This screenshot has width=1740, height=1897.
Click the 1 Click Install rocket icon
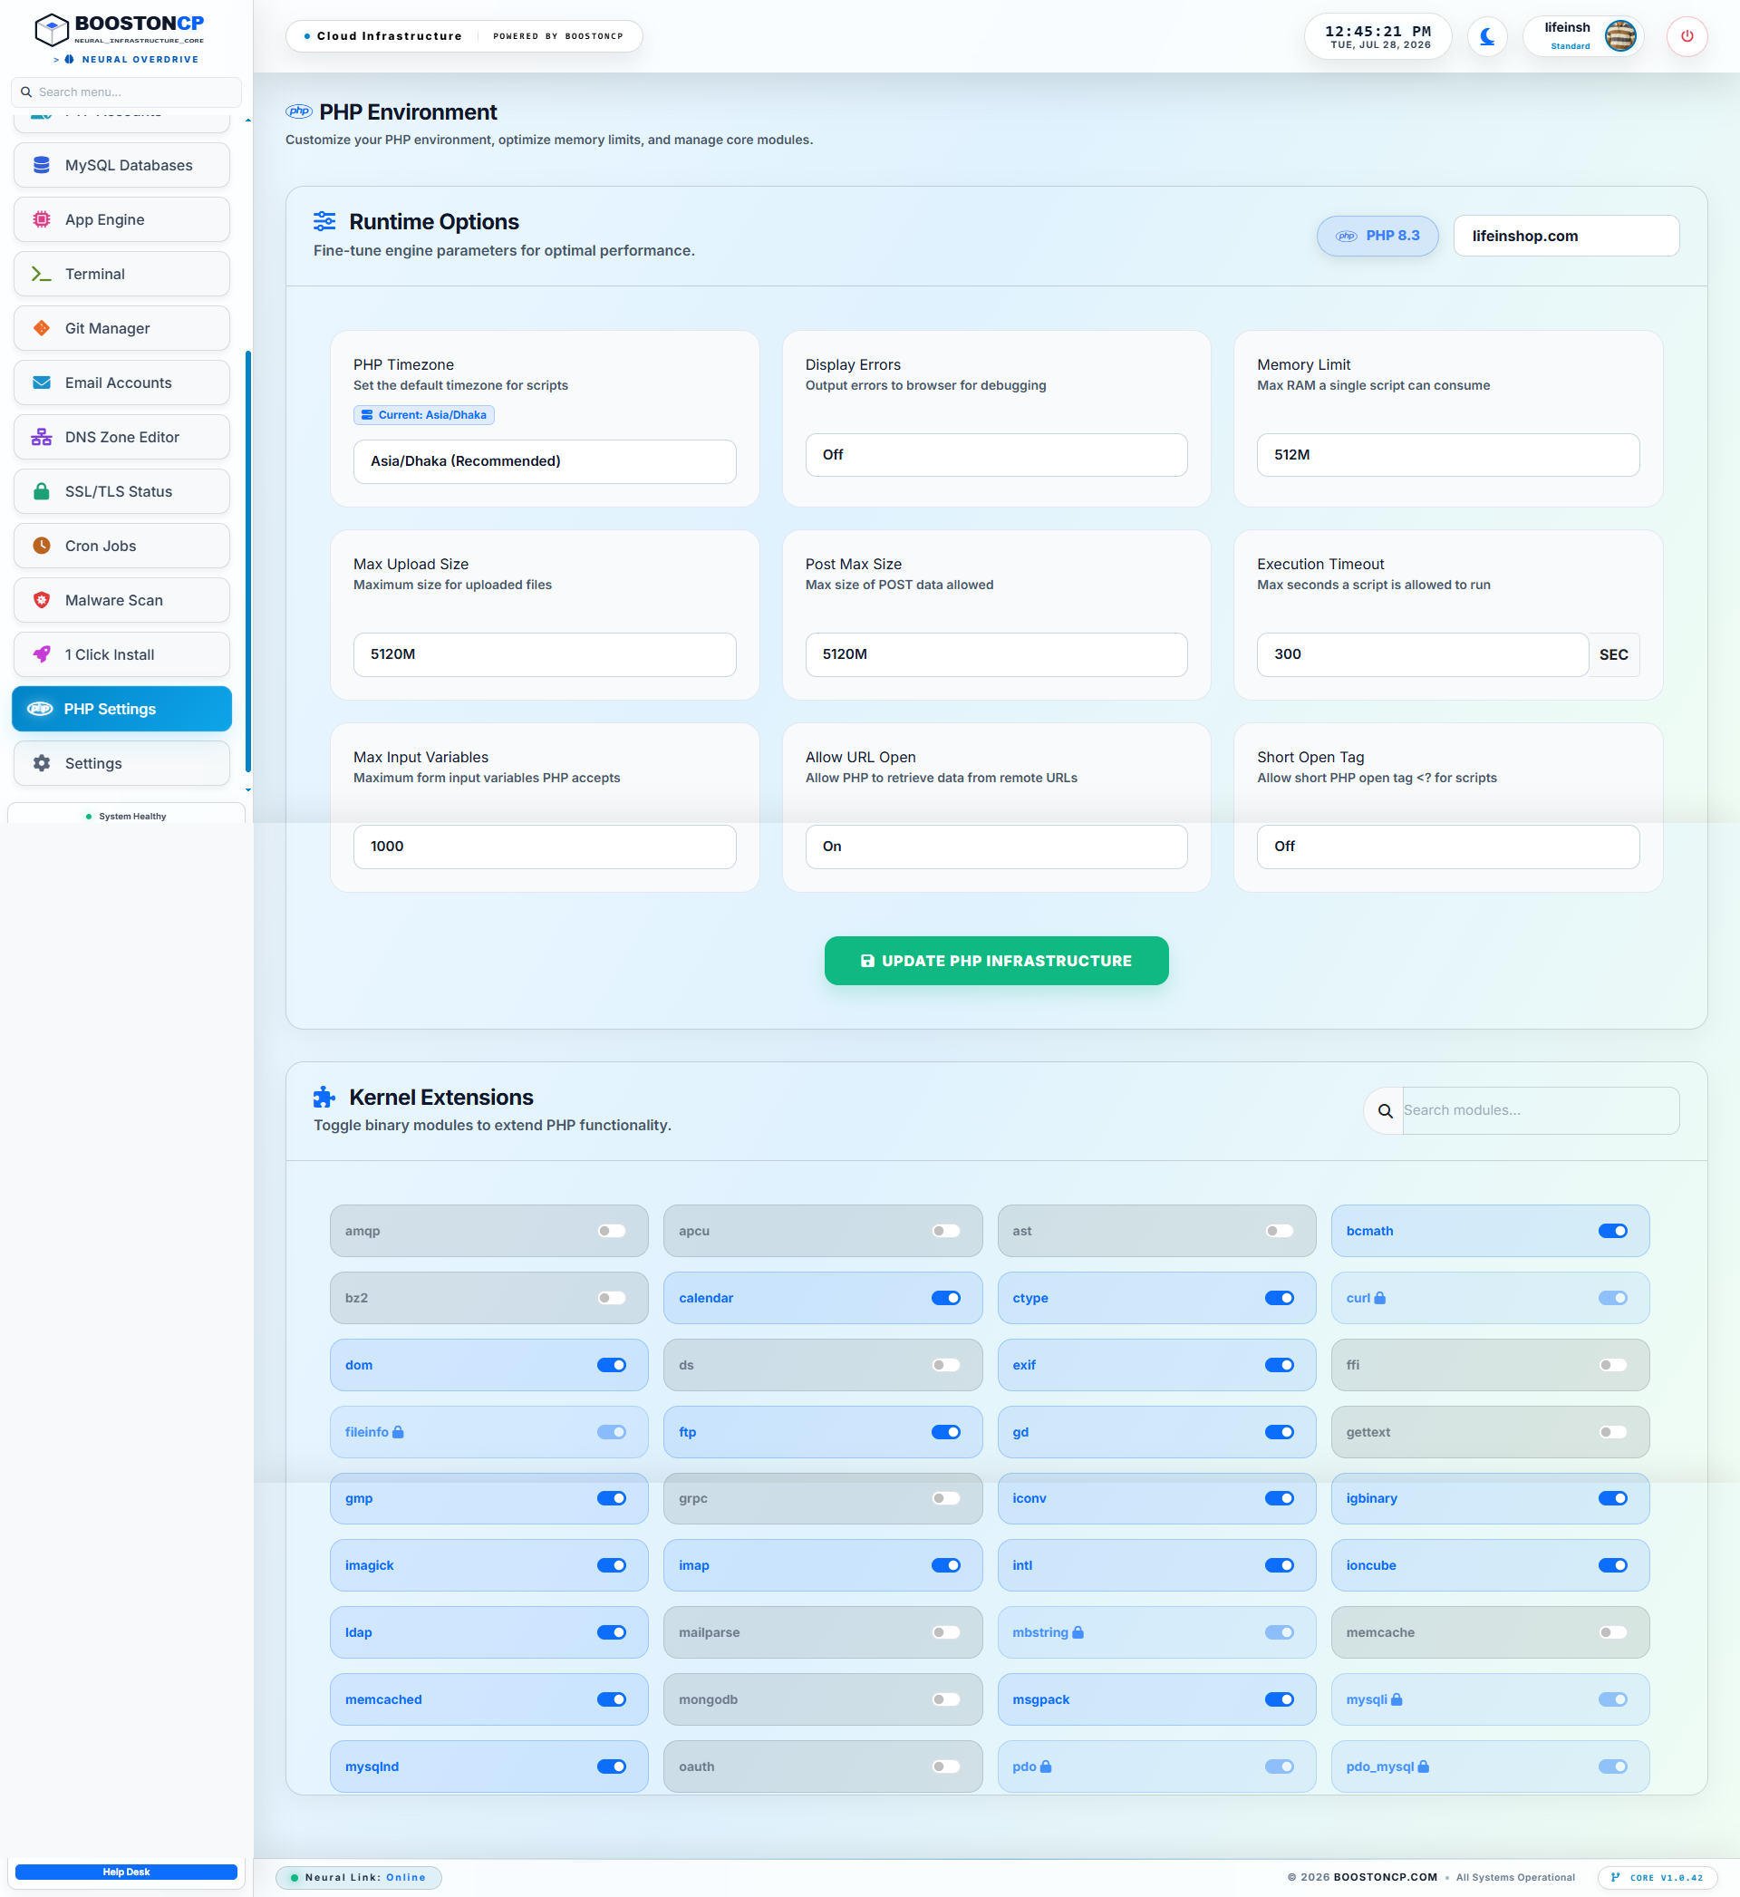point(42,655)
